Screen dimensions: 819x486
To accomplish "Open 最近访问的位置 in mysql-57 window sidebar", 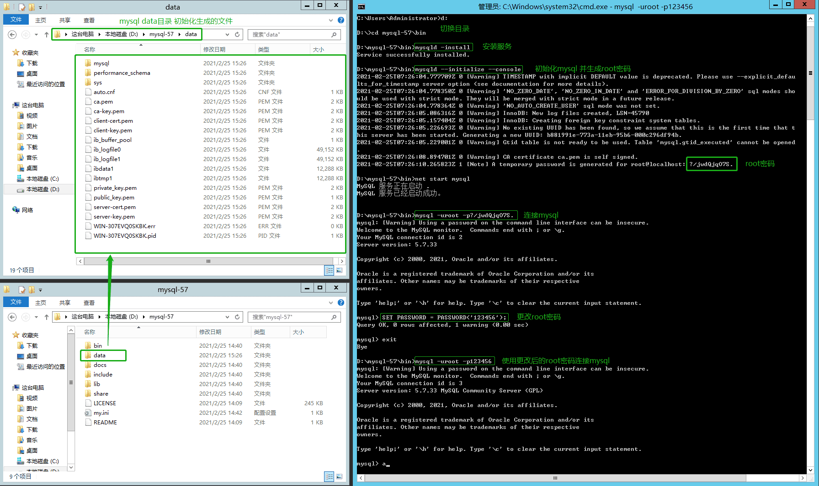I will pos(41,367).
